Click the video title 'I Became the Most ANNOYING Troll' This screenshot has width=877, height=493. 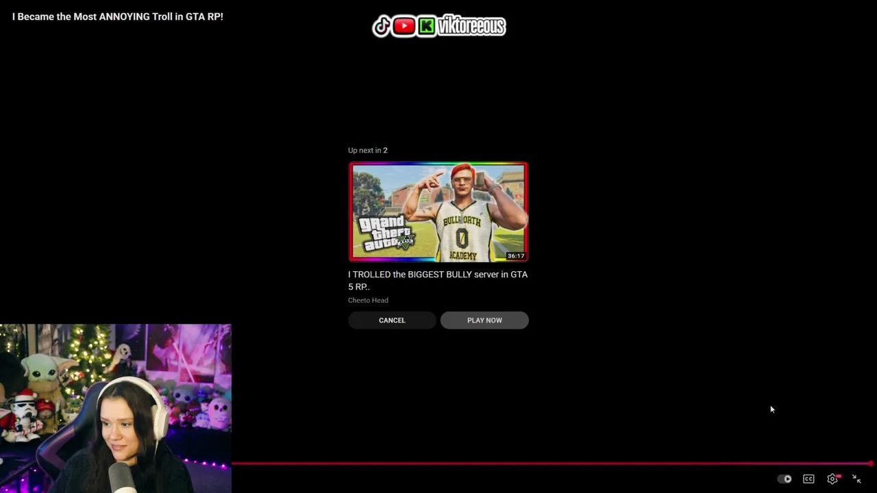118,16
